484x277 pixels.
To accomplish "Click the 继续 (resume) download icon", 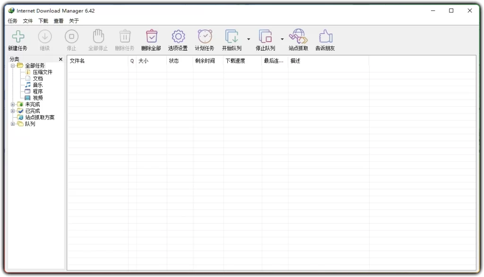I will [45, 36].
